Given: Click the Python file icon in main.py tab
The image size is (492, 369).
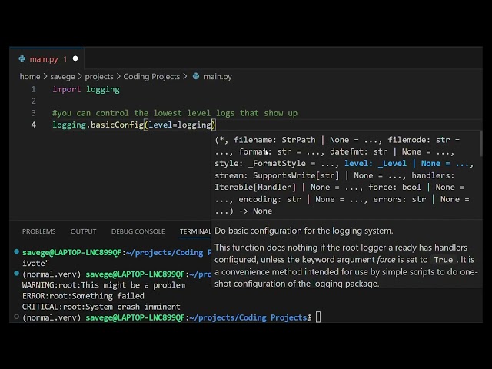Looking at the screenshot, I should (x=22, y=58).
